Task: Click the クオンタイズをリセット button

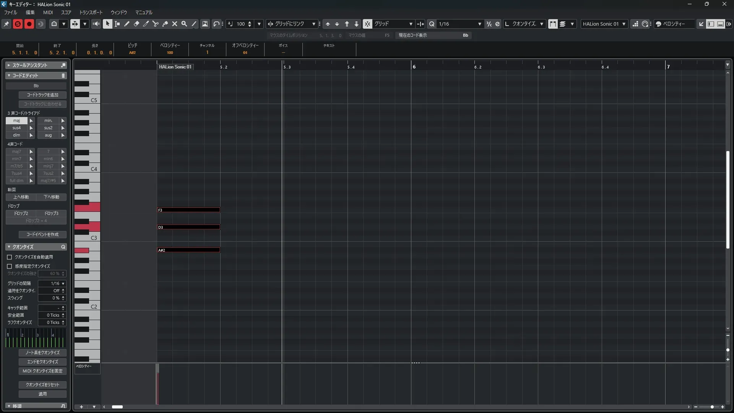Action: tap(42, 385)
